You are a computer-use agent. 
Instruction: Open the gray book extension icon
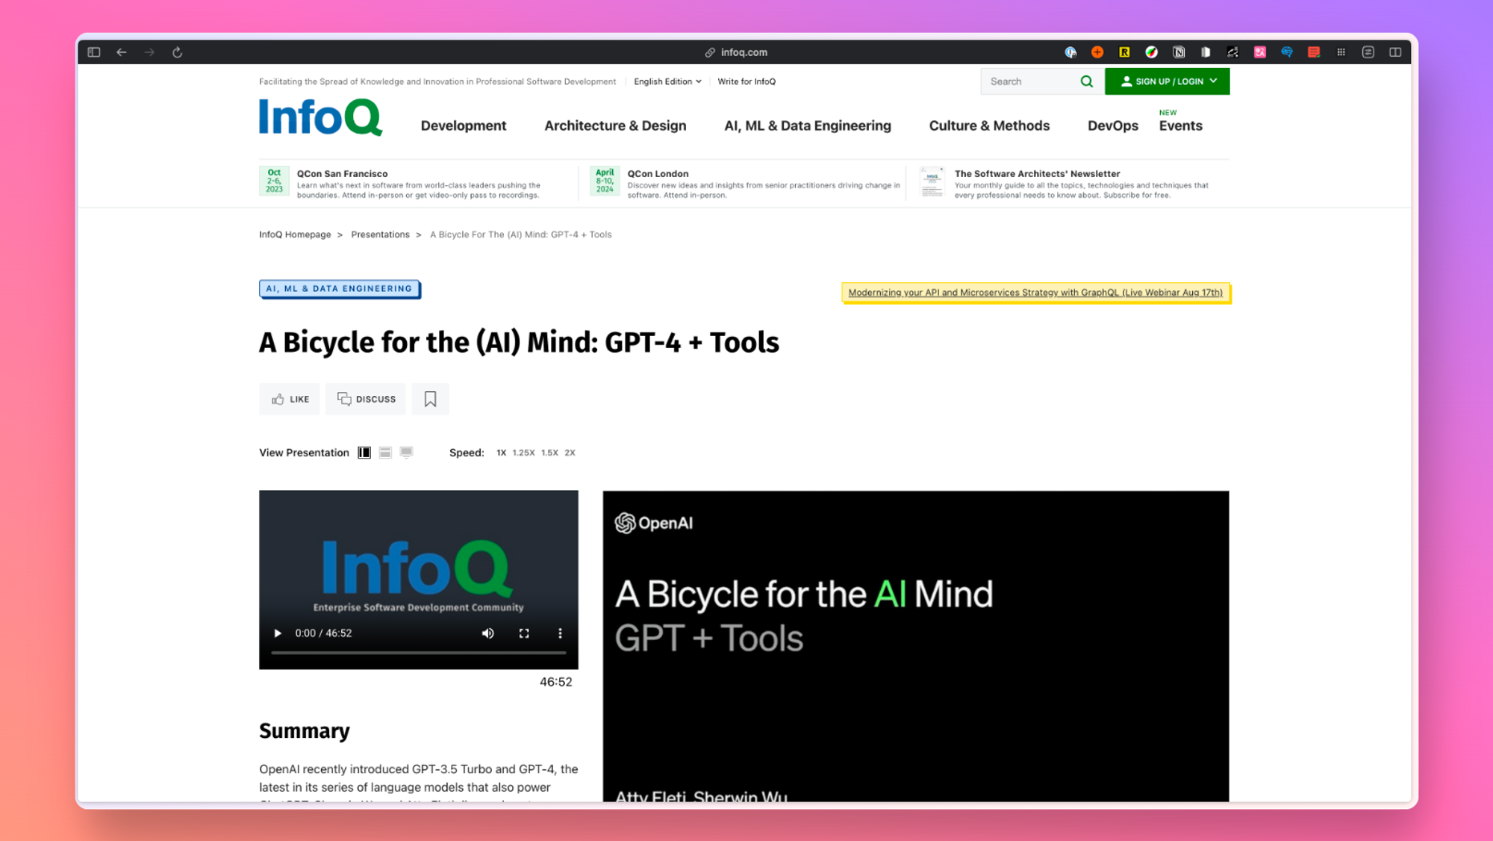coord(1206,52)
